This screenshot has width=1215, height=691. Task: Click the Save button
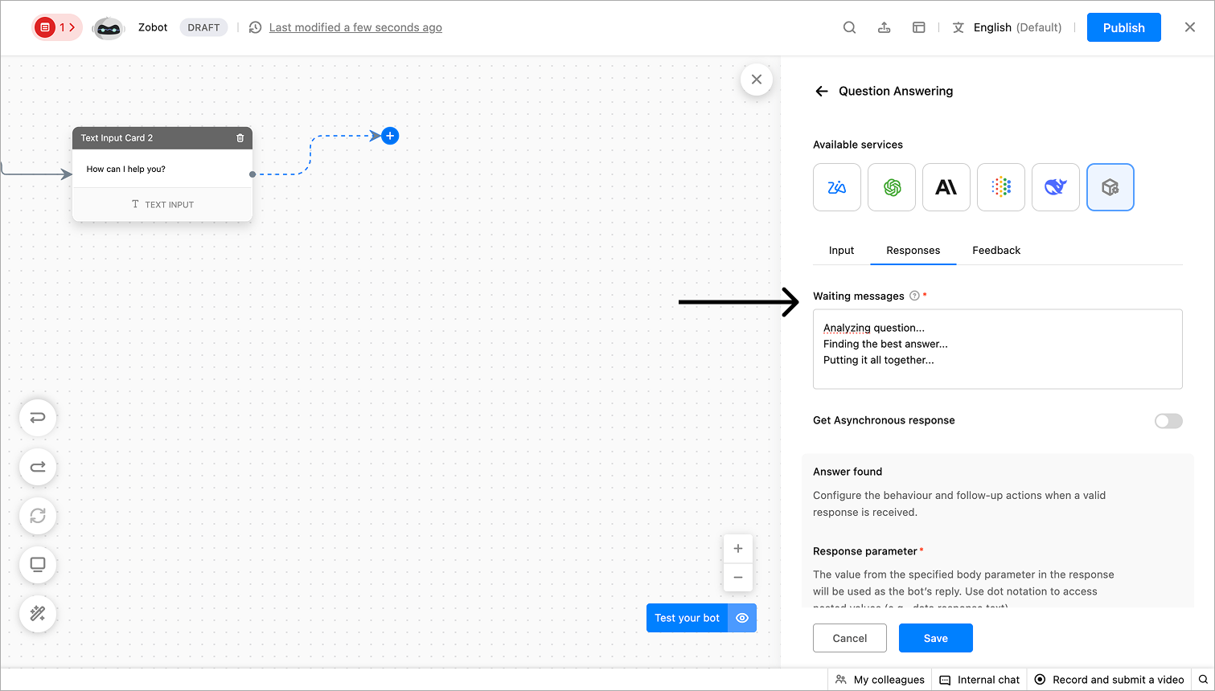936,638
